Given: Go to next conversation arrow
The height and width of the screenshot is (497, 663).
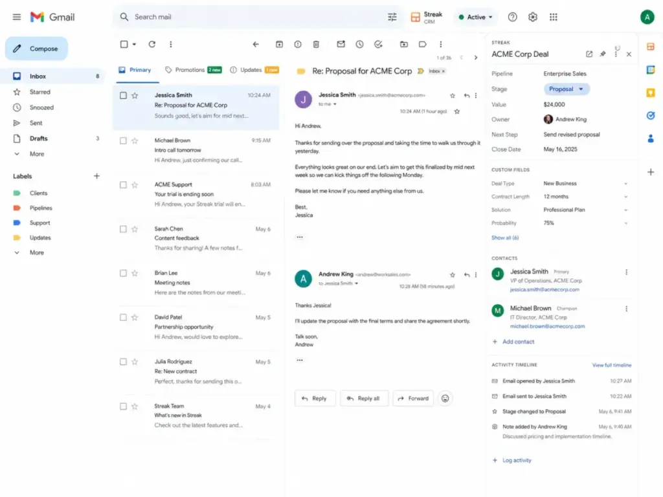Looking at the screenshot, I should 476,58.
